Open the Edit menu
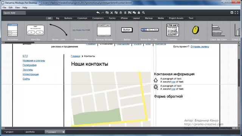Screen dimensions: 242x136 point(11,8)
